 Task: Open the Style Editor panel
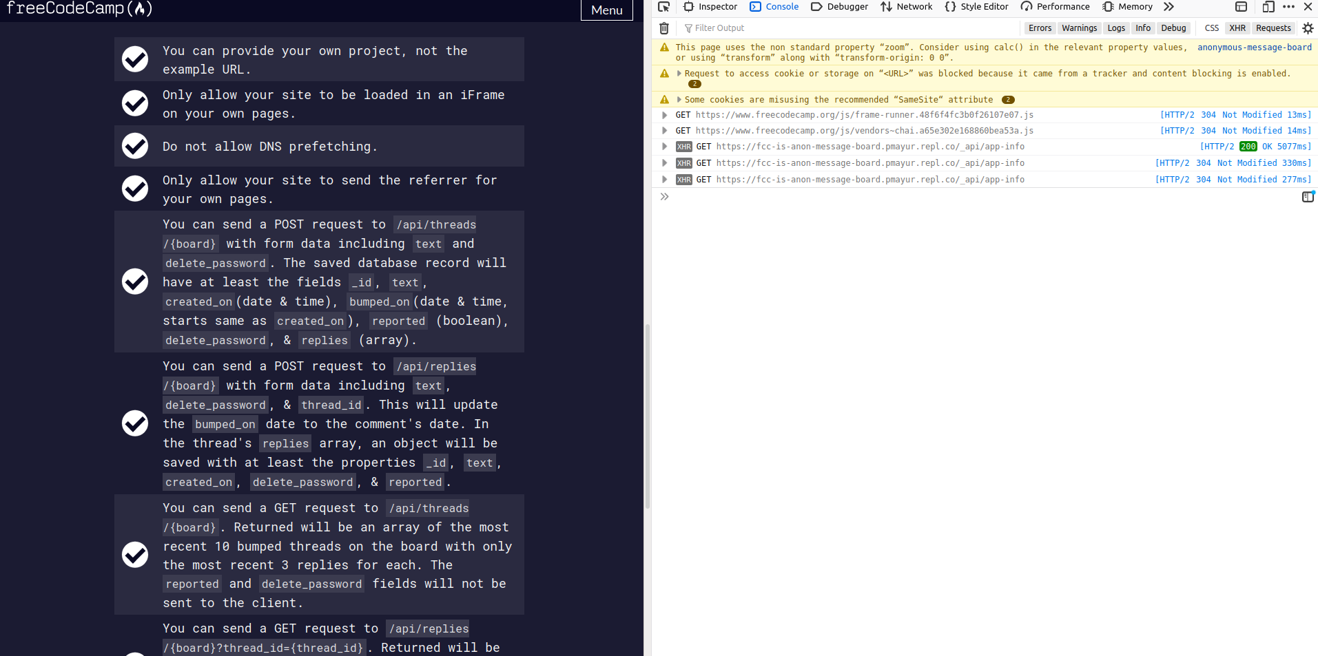pos(977,6)
